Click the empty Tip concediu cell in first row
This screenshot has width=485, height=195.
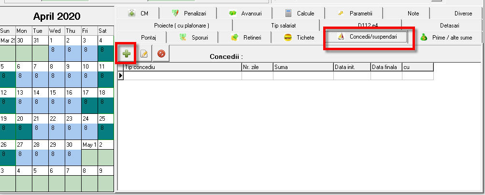[182, 76]
